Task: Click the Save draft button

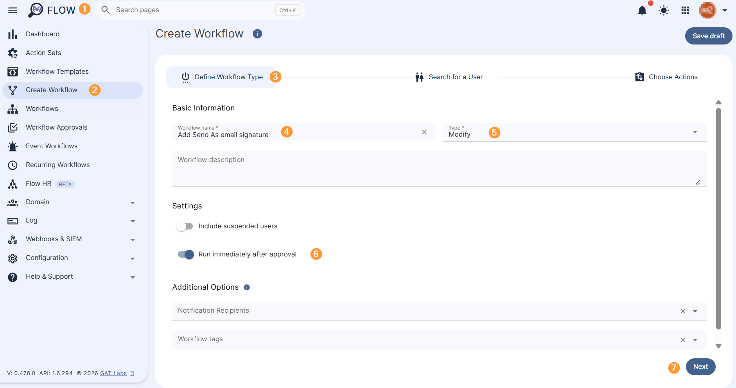Action: tap(709, 36)
